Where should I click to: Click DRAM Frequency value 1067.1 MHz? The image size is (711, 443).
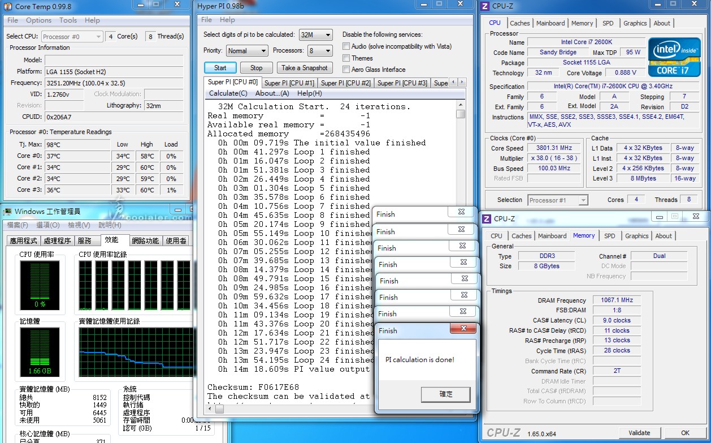[x=617, y=300]
